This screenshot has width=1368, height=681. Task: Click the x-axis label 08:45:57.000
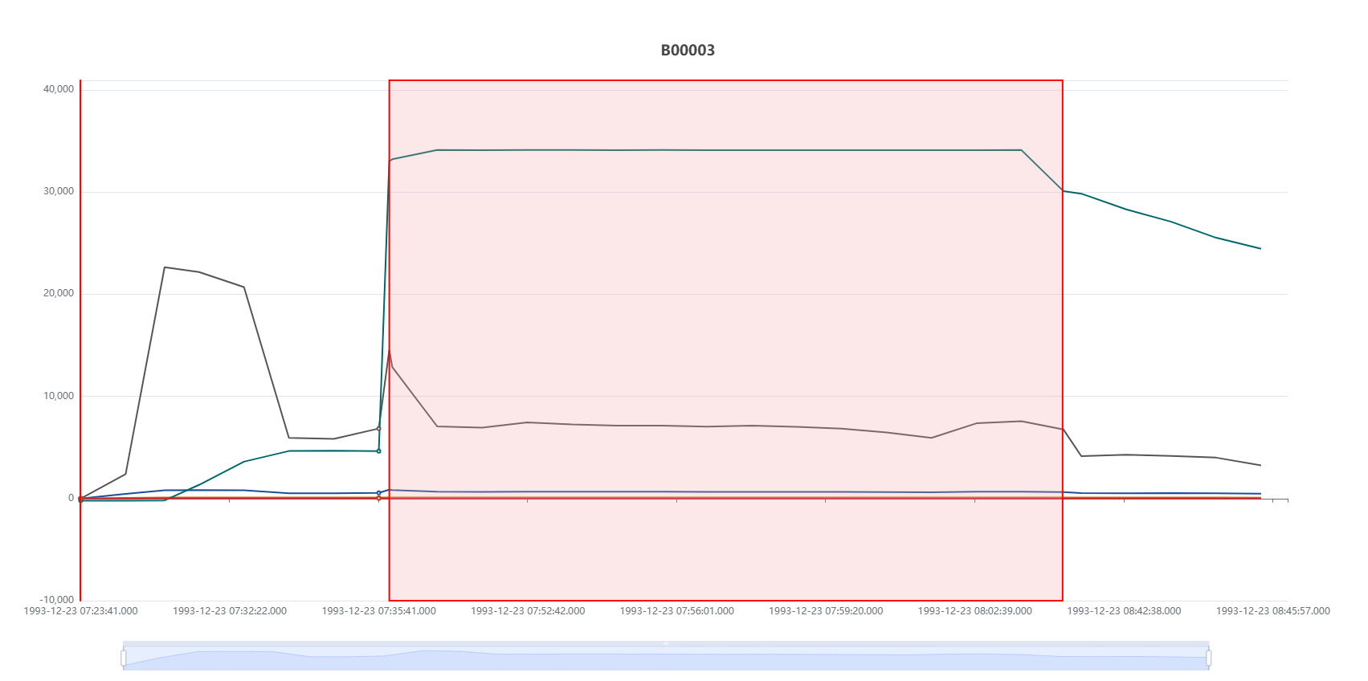coord(1272,611)
